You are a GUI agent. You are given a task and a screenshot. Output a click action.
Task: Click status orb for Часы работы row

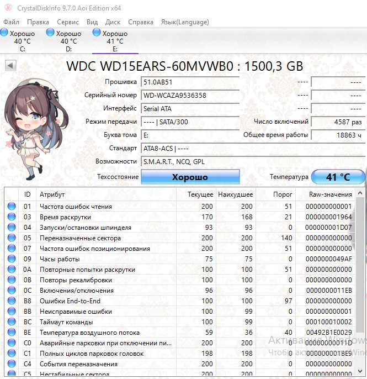click(x=12, y=259)
